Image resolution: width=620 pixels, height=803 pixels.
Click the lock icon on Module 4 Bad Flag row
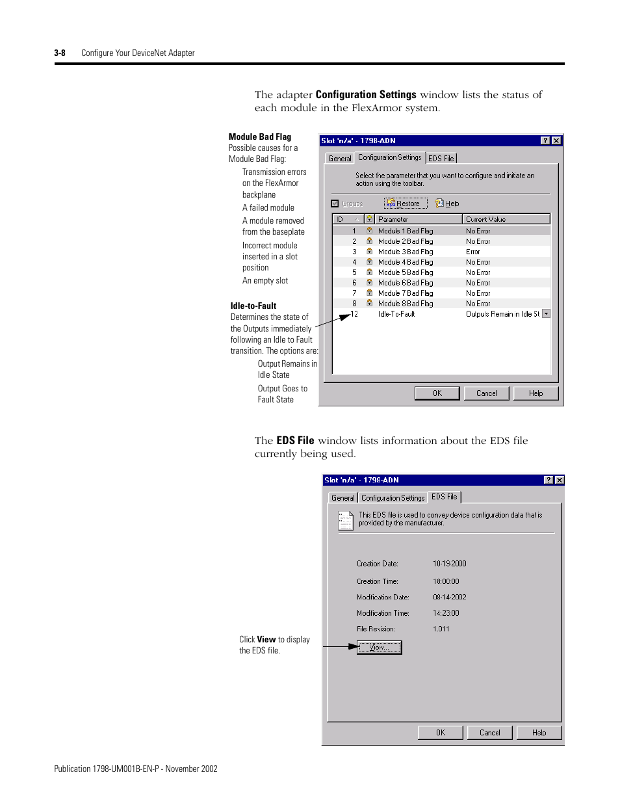369,261
